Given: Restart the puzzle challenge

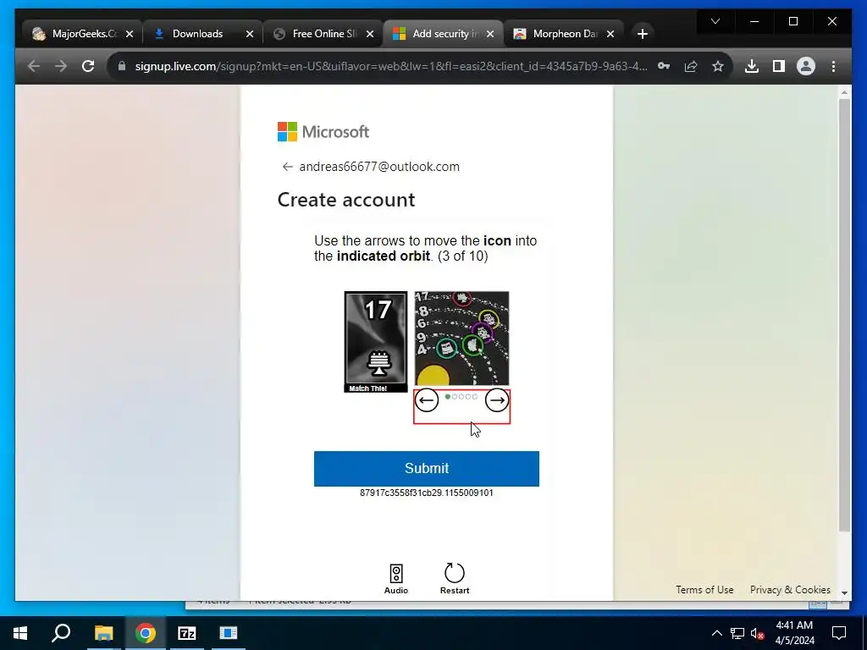Looking at the screenshot, I should click(455, 579).
